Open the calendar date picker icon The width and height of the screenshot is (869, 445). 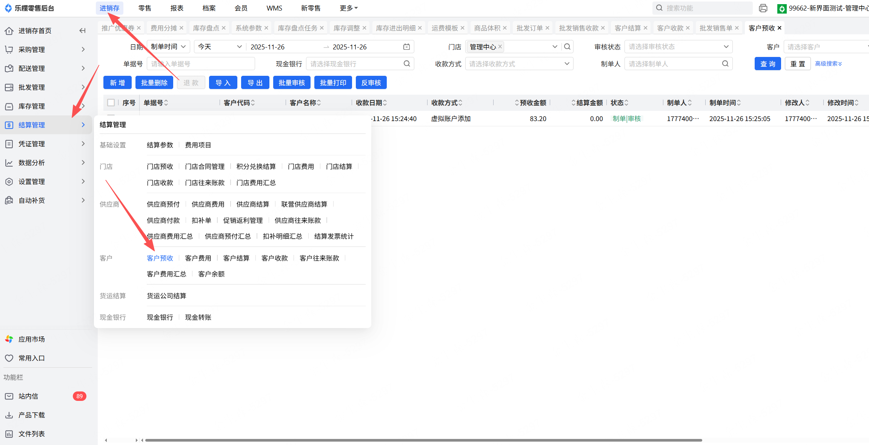coord(406,47)
